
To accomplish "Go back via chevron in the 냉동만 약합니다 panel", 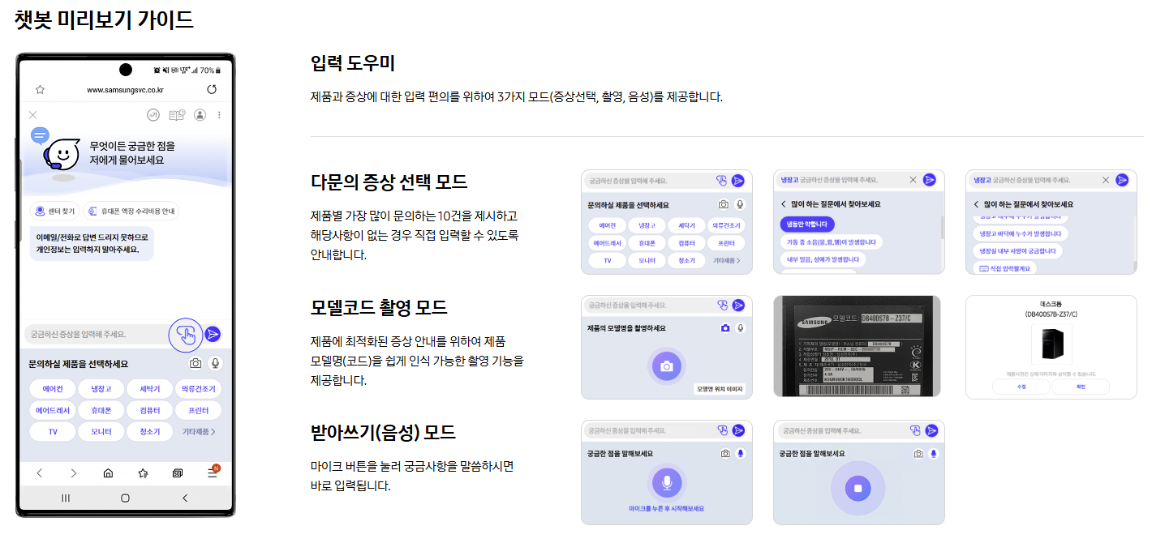I will click(x=784, y=204).
